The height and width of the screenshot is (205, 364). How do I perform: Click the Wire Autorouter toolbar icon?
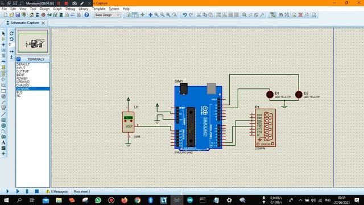(272, 15)
